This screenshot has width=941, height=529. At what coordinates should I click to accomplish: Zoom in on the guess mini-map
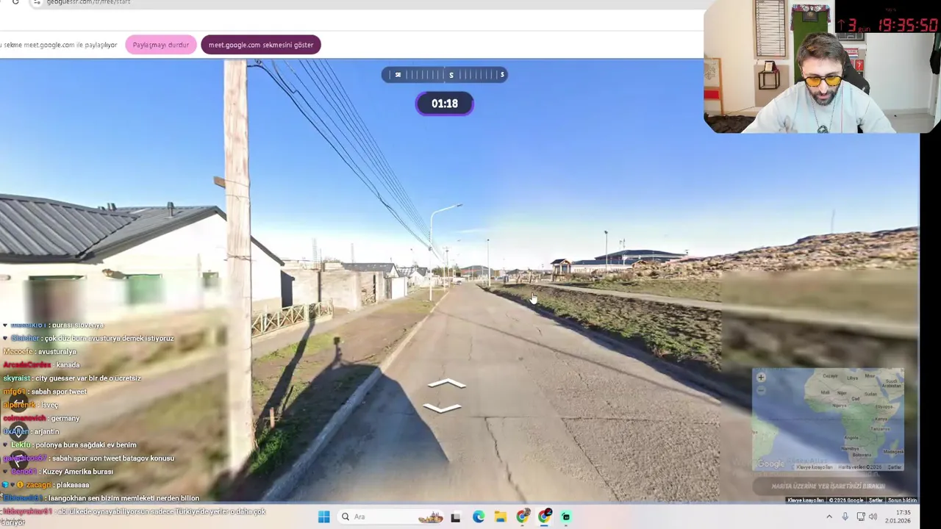tap(761, 377)
